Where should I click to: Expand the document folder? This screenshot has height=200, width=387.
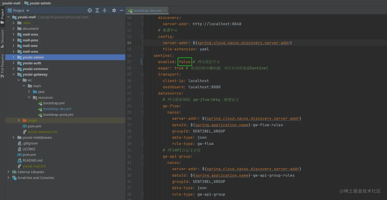pyautogui.click(x=14, y=29)
